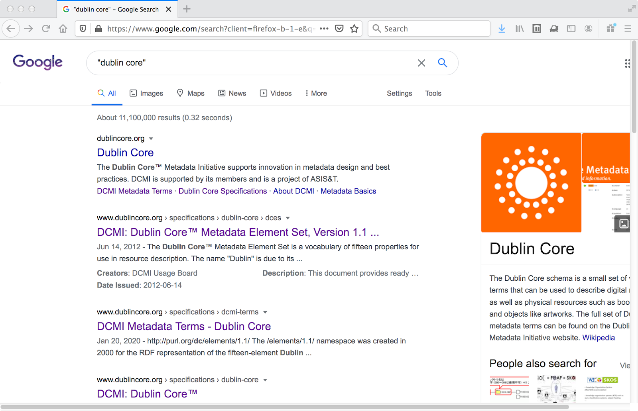Click the tracking protection shield icon
Image resolution: width=638 pixels, height=411 pixels.
(83, 29)
